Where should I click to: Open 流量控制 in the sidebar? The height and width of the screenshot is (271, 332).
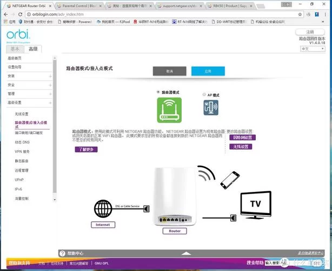click(x=22, y=198)
